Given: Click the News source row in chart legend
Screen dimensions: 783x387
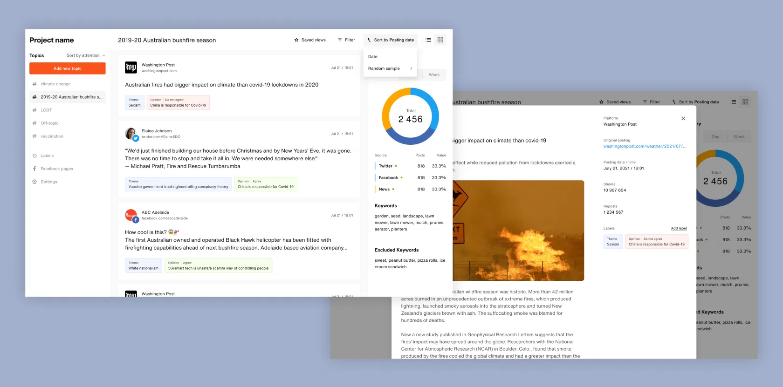Looking at the screenshot, I should (x=410, y=190).
